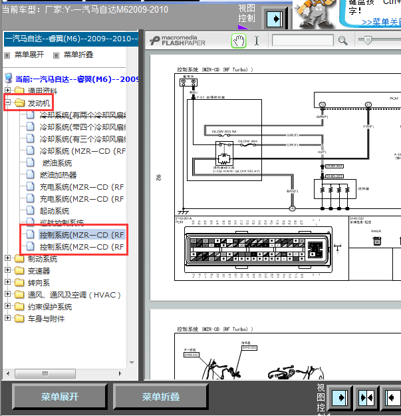401x416 pixels.
Task: Click the 通用资料 folder icon
Action: point(19,91)
